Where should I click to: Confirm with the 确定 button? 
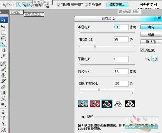click(x=151, y=27)
